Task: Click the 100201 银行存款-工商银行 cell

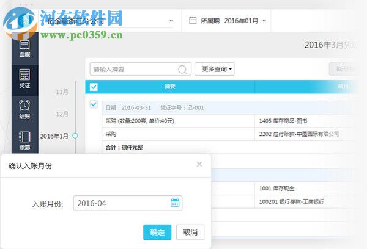Action: pos(306,201)
